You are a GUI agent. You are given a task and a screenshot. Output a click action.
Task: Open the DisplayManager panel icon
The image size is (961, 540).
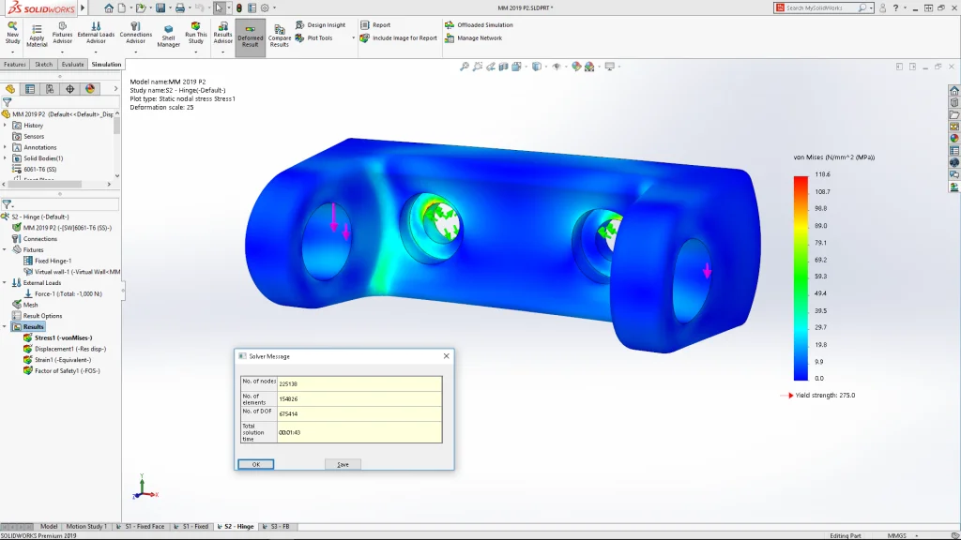tap(90, 89)
